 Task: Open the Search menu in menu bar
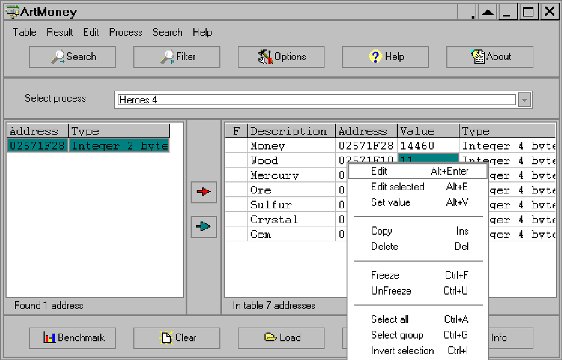coord(167,32)
